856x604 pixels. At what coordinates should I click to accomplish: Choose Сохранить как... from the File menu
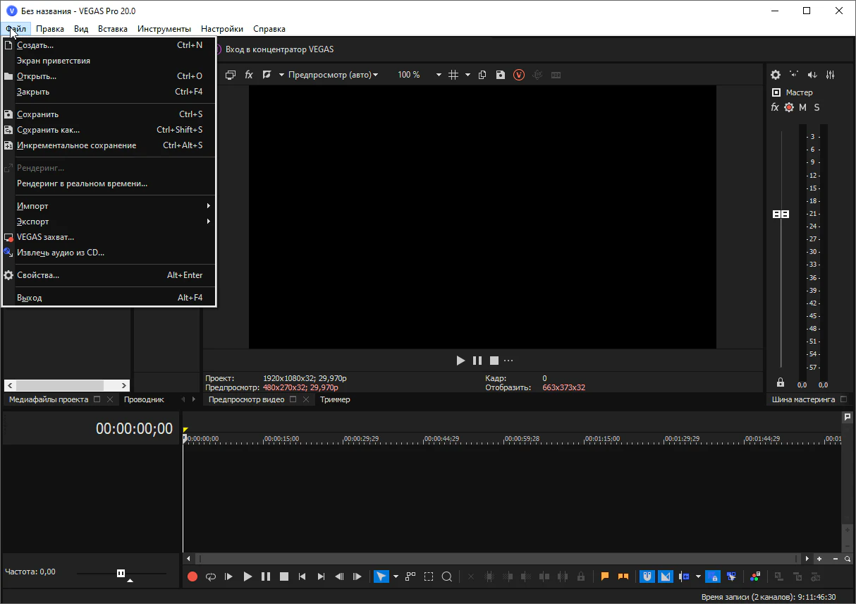[x=48, y=130]
